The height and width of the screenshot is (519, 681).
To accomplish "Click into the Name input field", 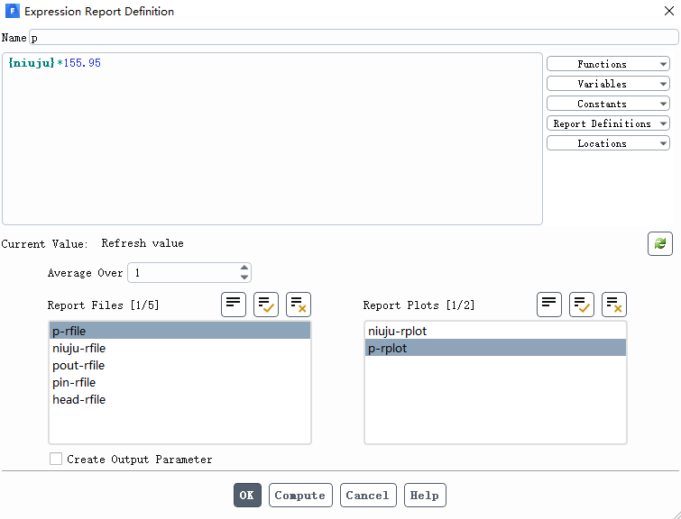I will (352, 38).
